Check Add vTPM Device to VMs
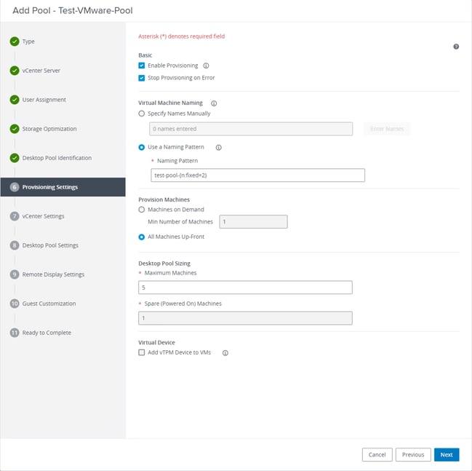Image resolution: width=472 pixels, height=471 pixels. pos(142,352)
